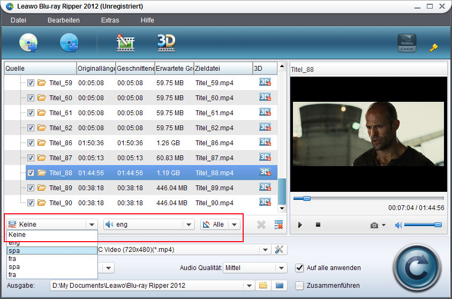Adjust the volume slider in preview
The height and width of the screenshot is (299, 452).
[423, 225]
